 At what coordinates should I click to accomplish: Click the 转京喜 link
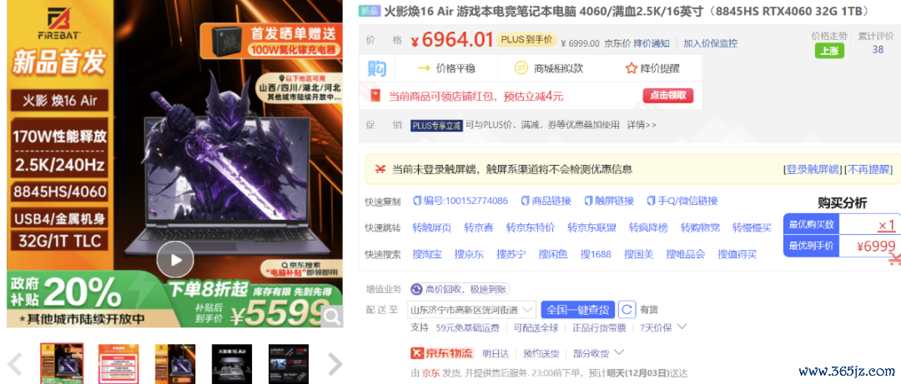479,228
